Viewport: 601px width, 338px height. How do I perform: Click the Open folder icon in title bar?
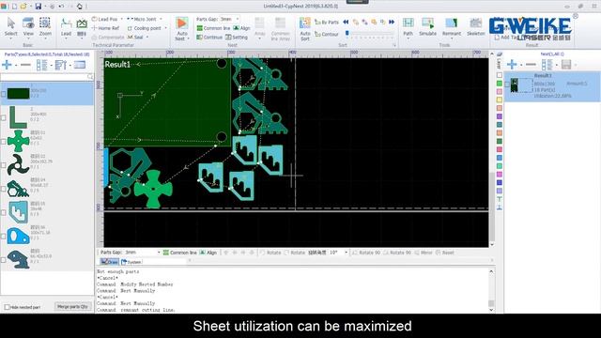coord(23,7)
